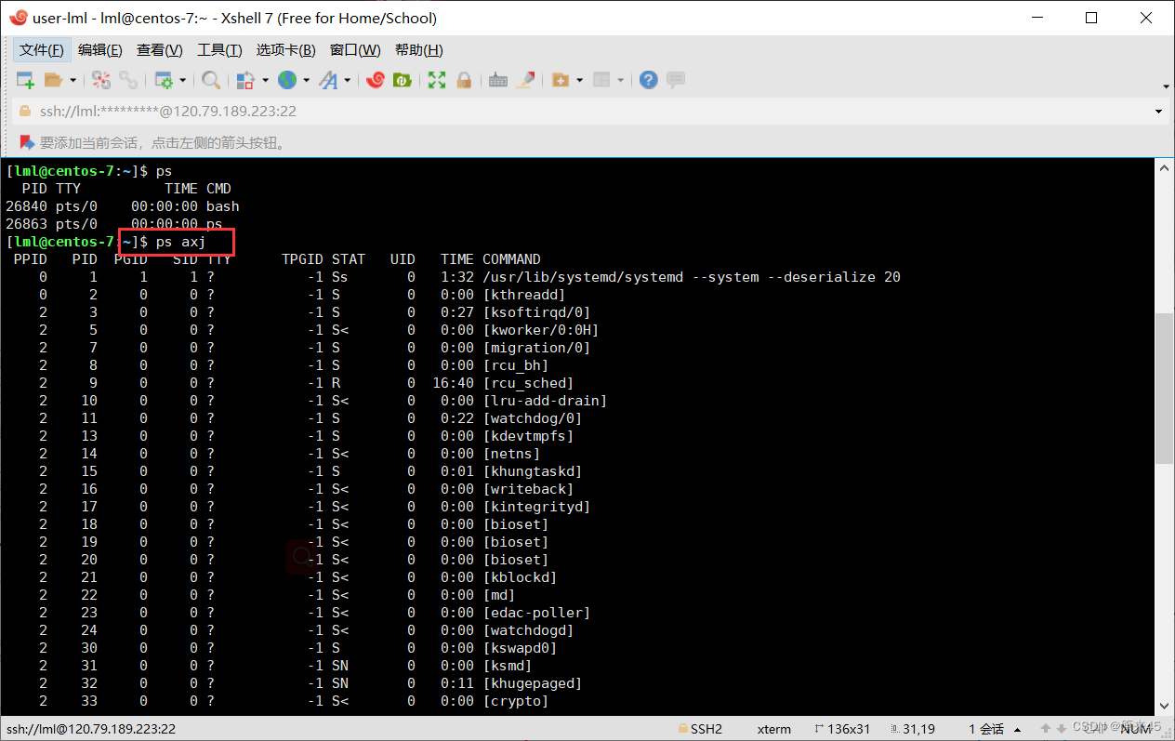Click the color scheme icon

[x=245, y=80]
